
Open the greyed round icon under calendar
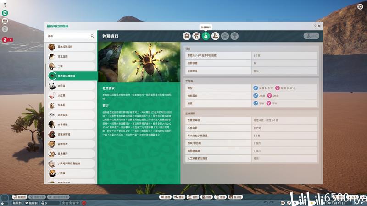(x=5, y=29)
